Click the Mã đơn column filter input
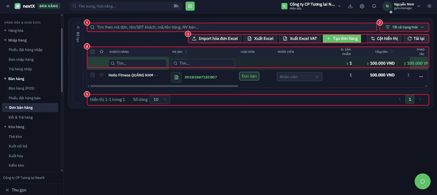This screenshot has height=195, width=437. click(x=203, y=63)
